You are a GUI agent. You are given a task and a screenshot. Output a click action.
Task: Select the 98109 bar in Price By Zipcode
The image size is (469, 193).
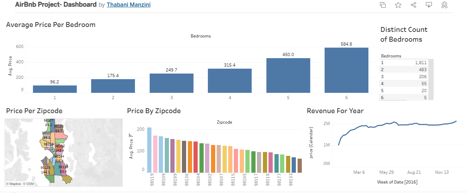[166, 155]
